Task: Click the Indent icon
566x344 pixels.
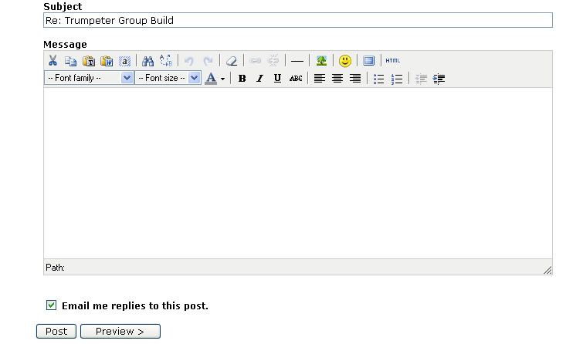Action: (x=439, y=79)
